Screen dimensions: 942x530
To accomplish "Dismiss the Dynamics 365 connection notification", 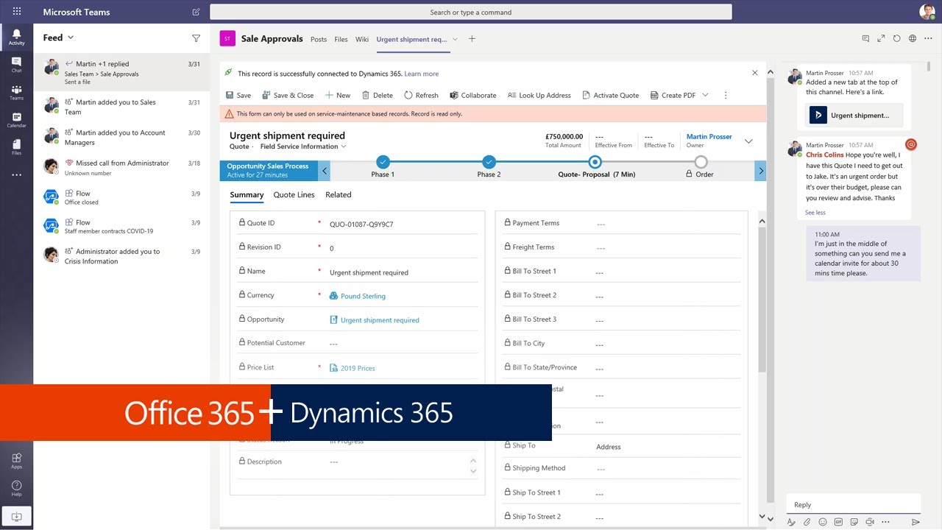I will (754, 73).
